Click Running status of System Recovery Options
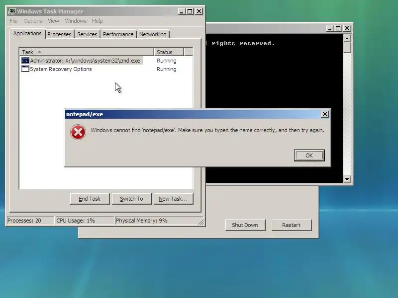Image resolution: width=398 pixels, height=298 pixels. click(167, 69)
